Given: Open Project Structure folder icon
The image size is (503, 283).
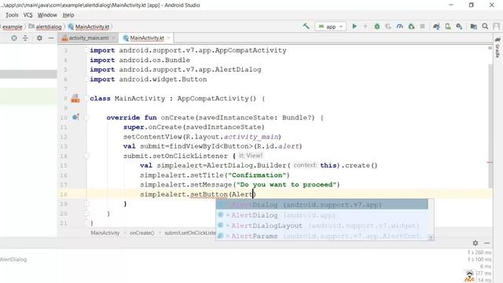Looking at the screenshot, I should (473, 26).
